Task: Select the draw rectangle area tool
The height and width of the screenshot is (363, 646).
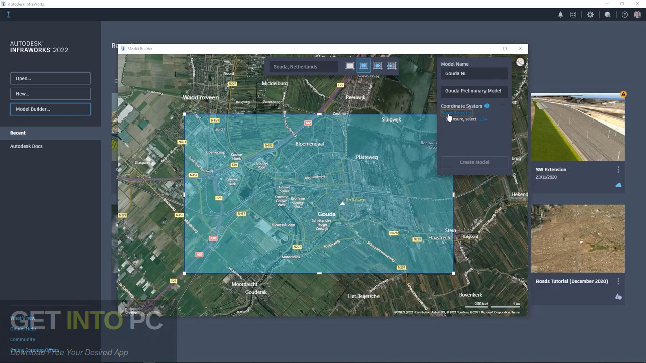Action: (363, 66)
